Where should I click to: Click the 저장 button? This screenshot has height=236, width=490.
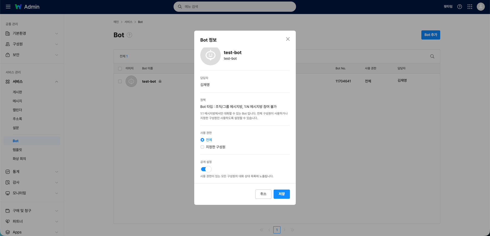coord(281,194)
